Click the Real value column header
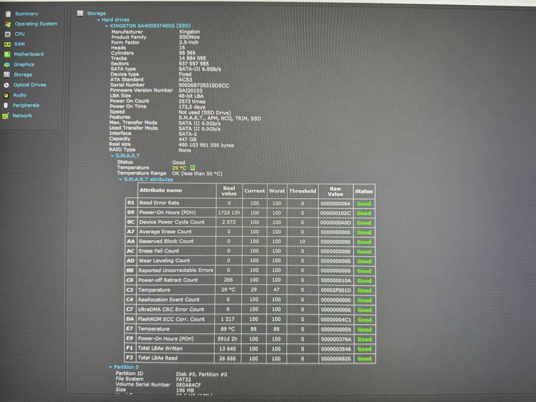This screenshot has width=536, height=402. [x=229, y=191]
